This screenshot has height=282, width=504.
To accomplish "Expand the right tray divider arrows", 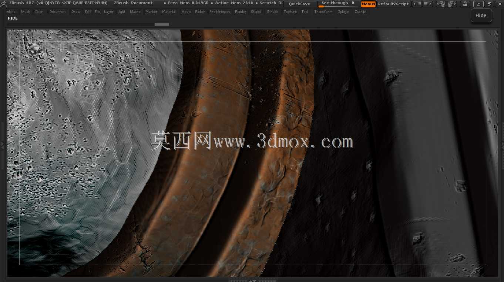I will click(502, 146).
